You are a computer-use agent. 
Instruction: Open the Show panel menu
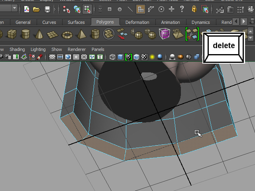click(57, 49)
